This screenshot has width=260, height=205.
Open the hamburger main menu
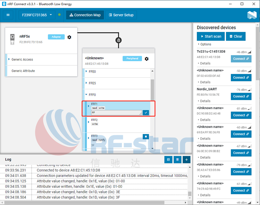coord(8,15)
